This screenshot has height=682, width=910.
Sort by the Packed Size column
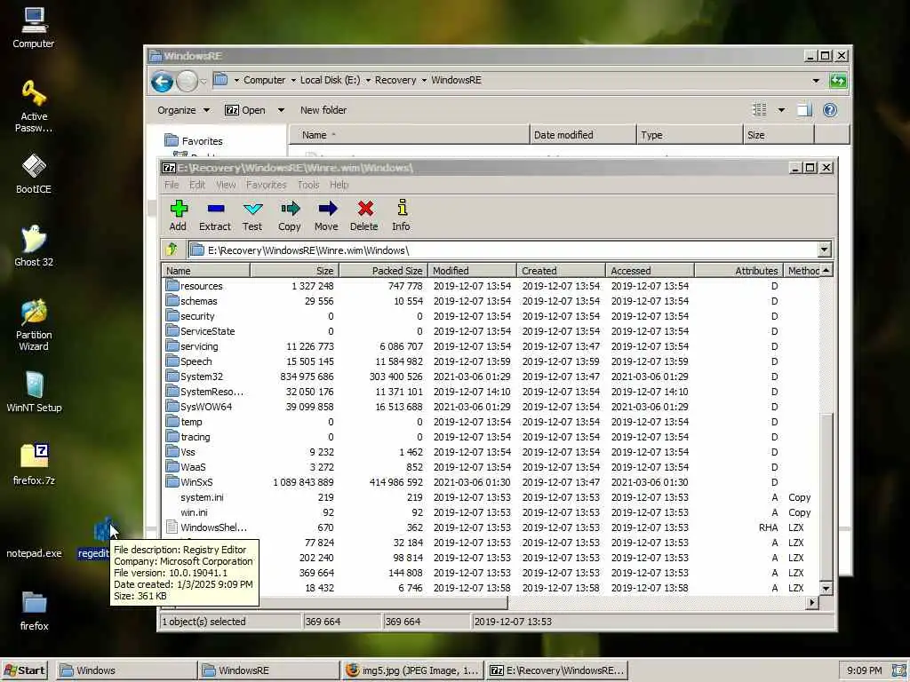tap(383, 270)
